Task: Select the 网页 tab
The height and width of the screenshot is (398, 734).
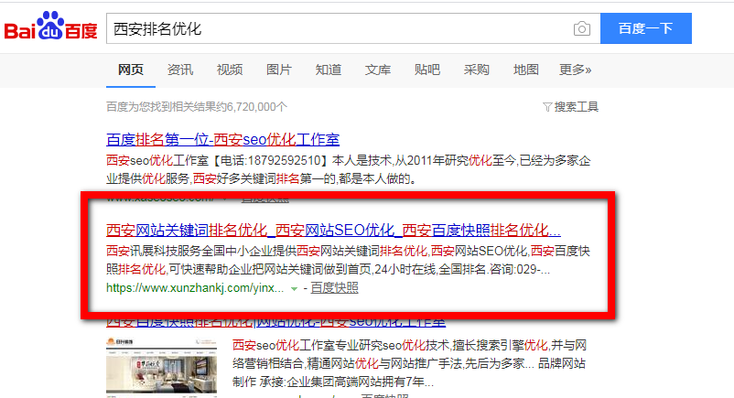Action: point(131,70)
